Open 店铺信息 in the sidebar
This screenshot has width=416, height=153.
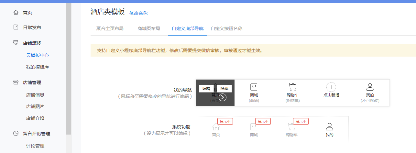(x=35, y=95)
